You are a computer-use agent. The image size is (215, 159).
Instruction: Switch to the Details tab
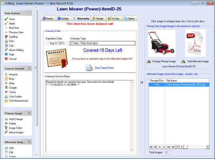63,18
